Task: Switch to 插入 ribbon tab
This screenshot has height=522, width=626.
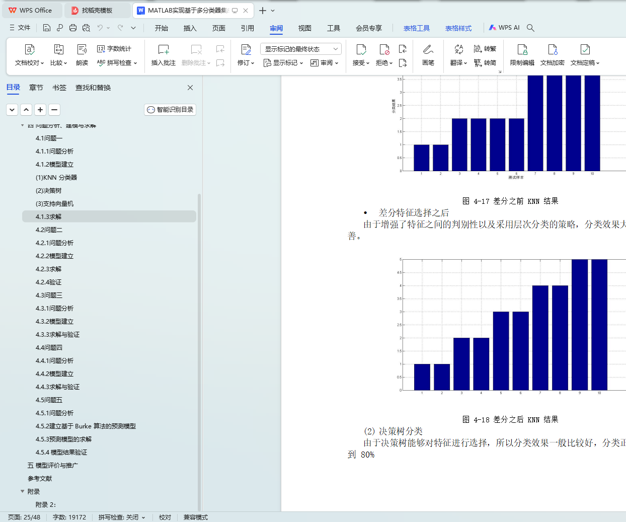Action: [190, 28]
